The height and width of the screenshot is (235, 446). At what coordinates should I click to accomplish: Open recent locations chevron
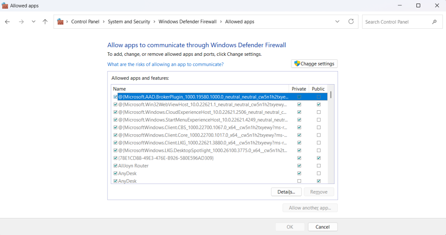34,22
